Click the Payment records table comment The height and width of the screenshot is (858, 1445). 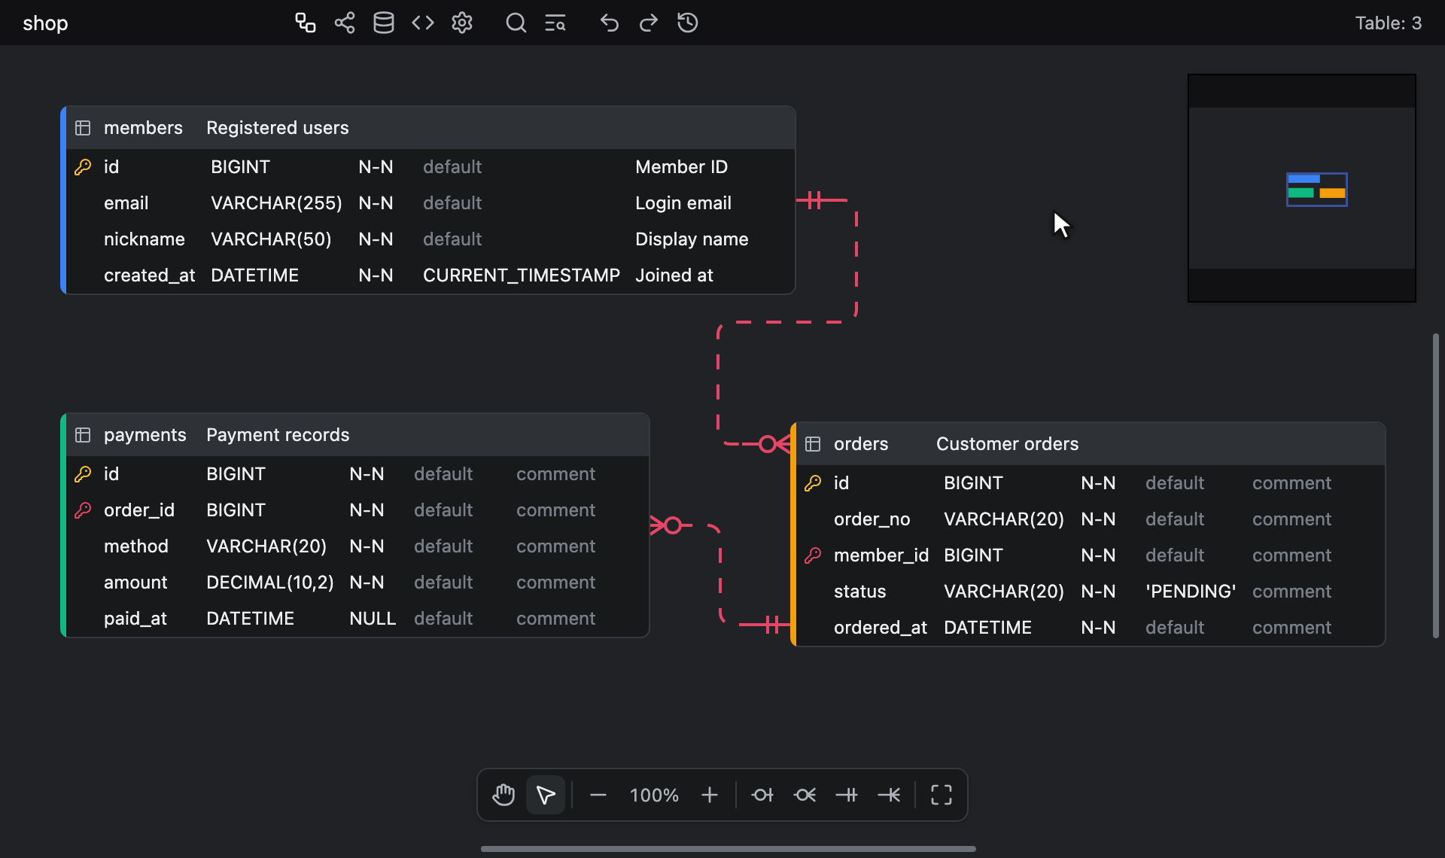click(x=278, y=435)
